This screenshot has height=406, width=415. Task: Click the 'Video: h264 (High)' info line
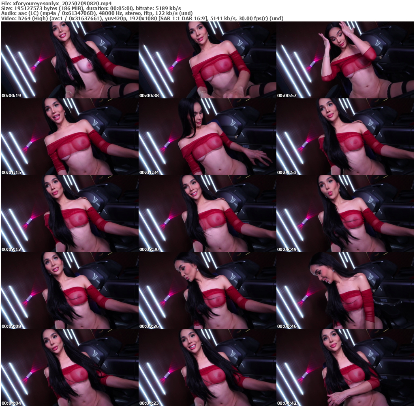[x=142, y=19]
